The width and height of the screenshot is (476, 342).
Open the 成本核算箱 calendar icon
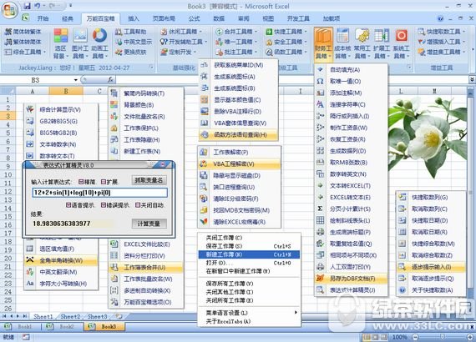[342, 36]
